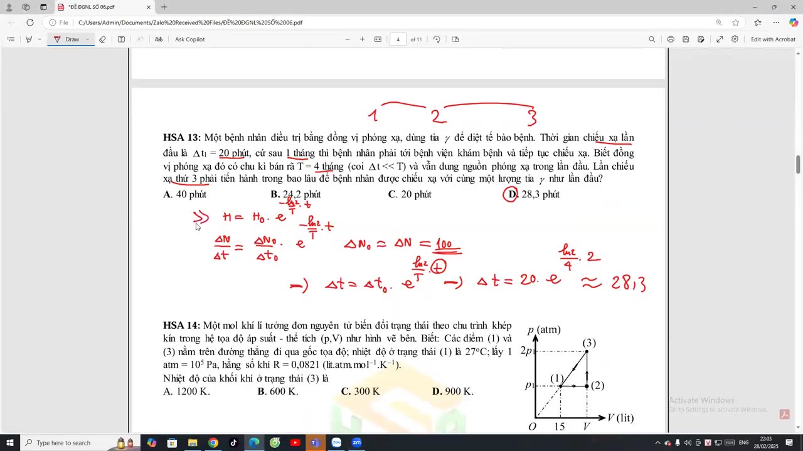Open the Favorites list icon
This screenshot has height=451, width=803.
click(758, 23)
